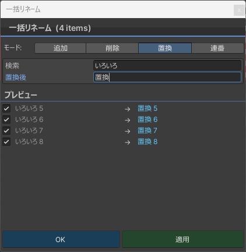Click the preview name 置換 7
This screenshot has width=246, height=252.
point(147,131)
